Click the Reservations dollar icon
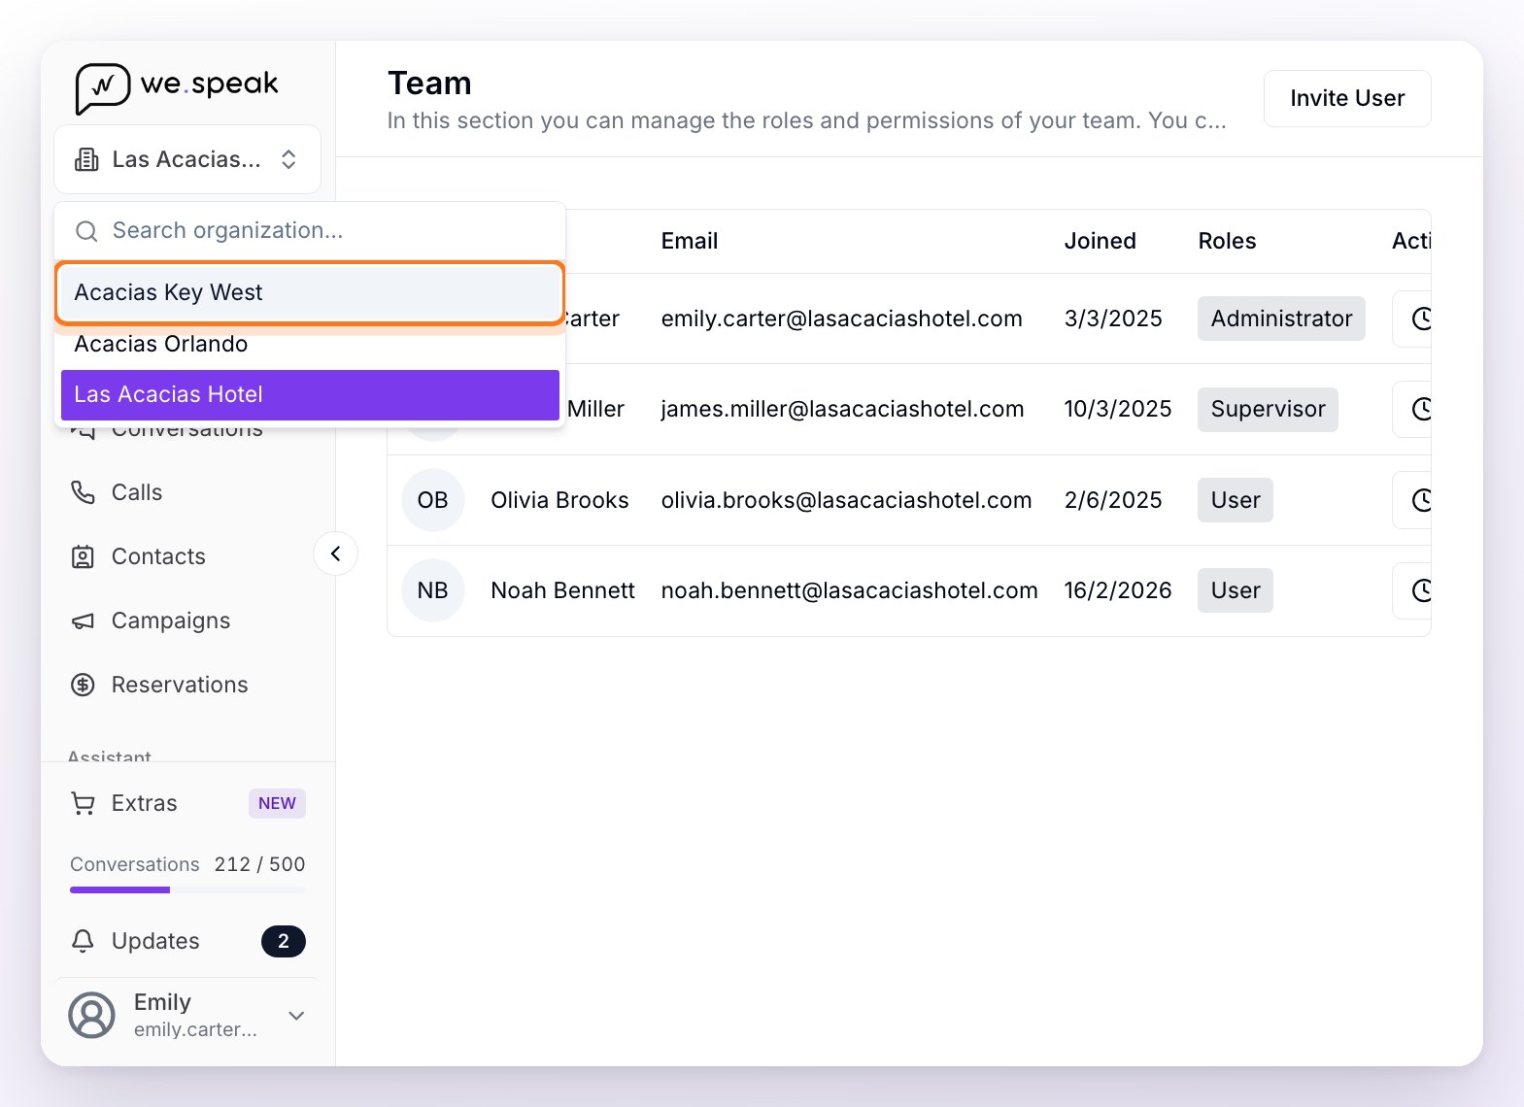This screenshot has height=1107, width=1524. coord(84,685)
